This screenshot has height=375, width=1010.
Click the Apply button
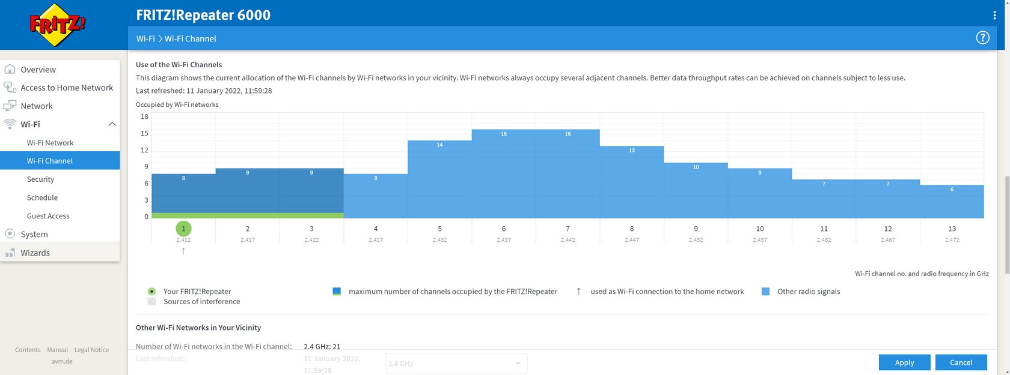[904, 362]
